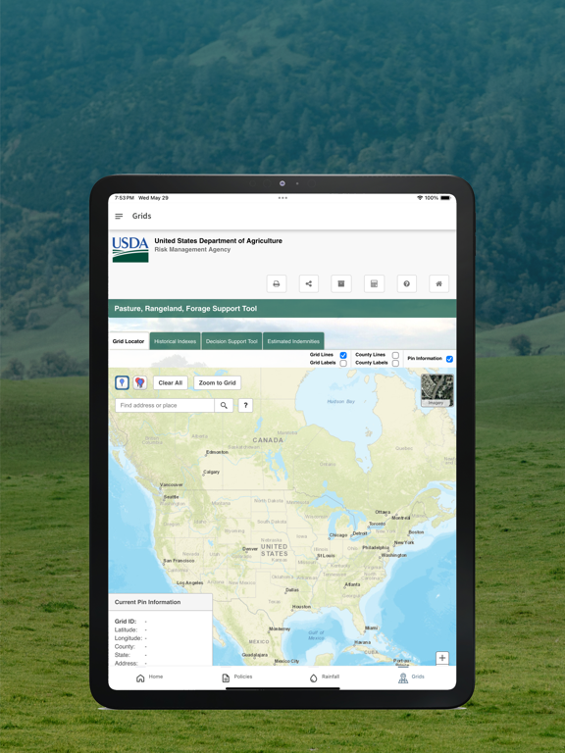This screenshot has width=565, height=753.
Task: Click the share icon button
Action: pos(308,283)
